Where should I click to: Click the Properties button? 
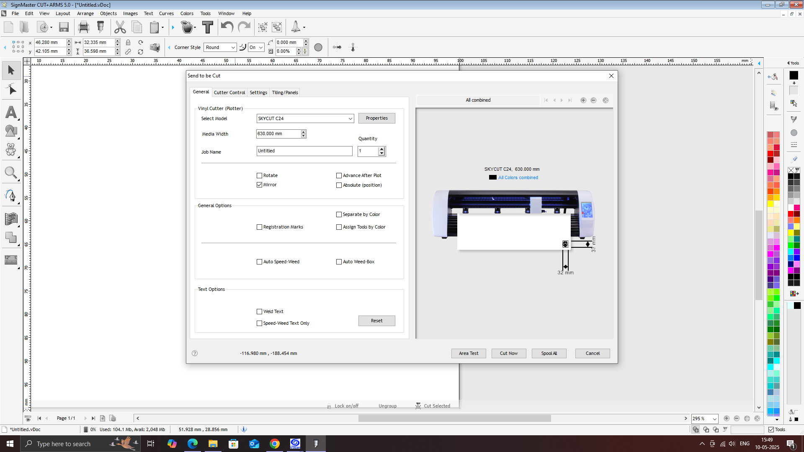point(377,118)
